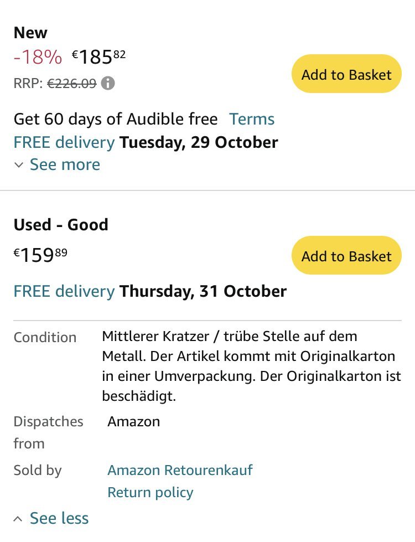Click the RRP info icon

[x=108, y=84]
